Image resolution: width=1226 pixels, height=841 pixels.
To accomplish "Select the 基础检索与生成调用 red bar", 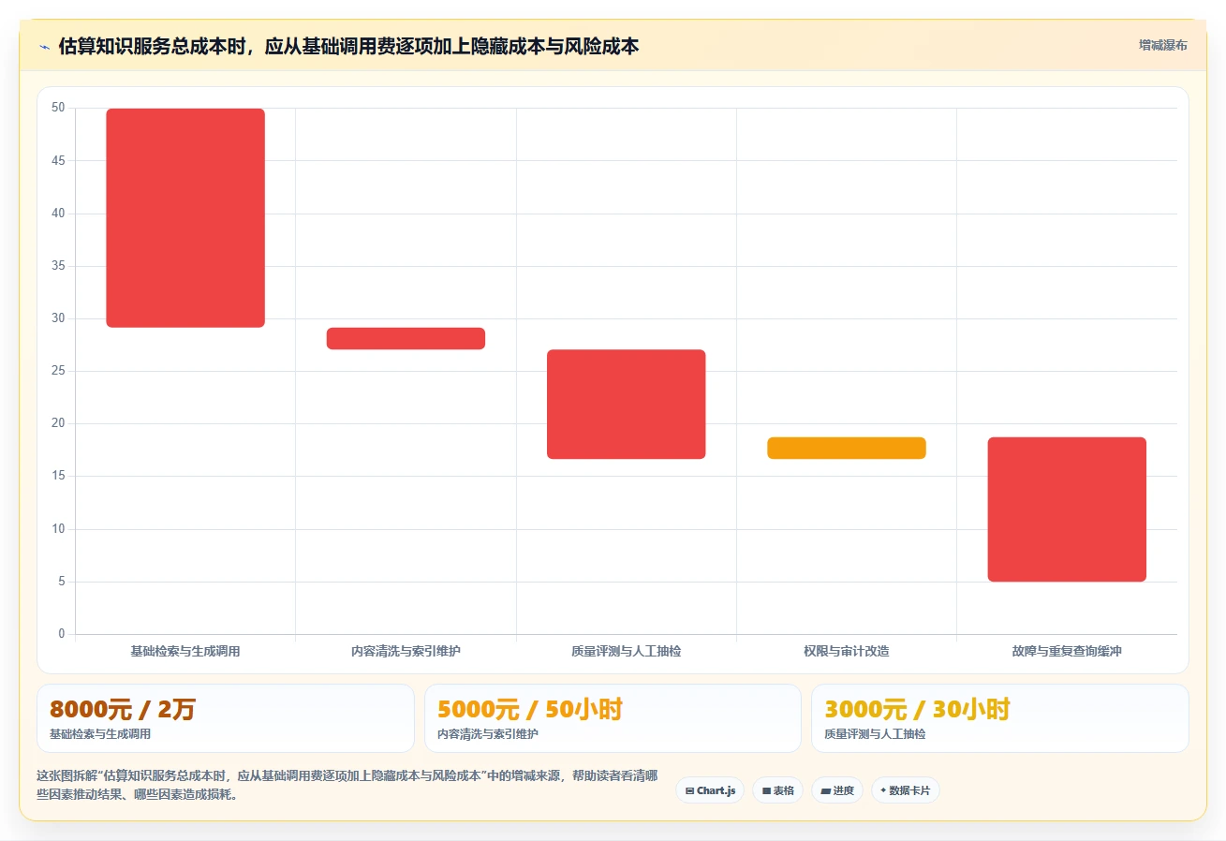I will [x=185, y=218].
